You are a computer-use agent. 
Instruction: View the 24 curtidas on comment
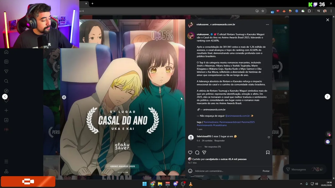pos(207,141)
